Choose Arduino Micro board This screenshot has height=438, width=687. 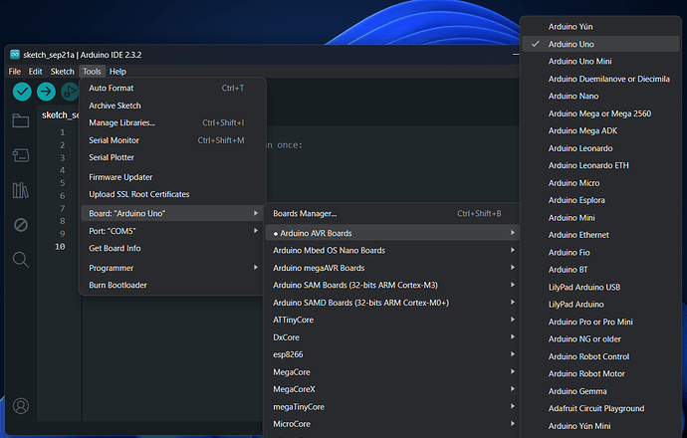point(600,182)
